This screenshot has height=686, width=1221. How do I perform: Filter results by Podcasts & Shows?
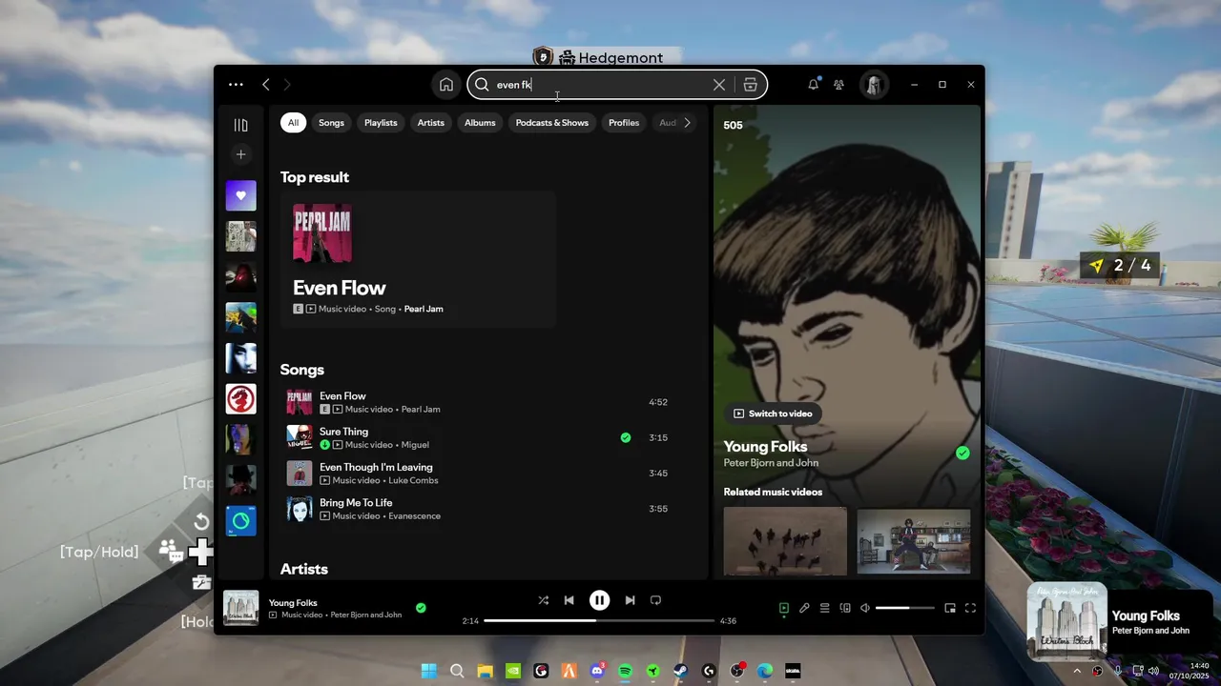pos(551,123)
